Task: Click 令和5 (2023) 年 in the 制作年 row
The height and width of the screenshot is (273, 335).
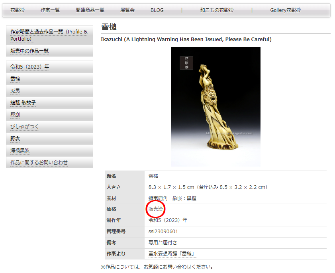Action: (x=168, y=220)
